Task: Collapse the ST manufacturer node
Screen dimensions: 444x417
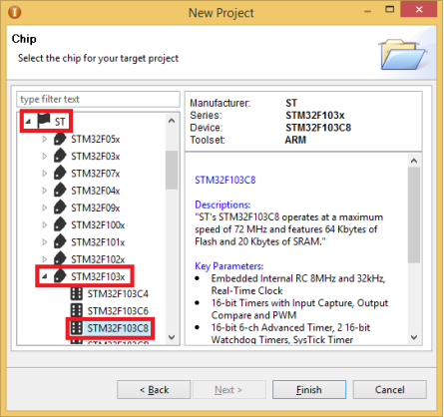Action: 28,122
